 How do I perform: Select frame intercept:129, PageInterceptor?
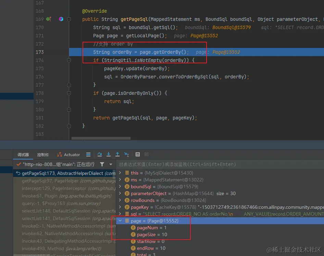(x=64, y=188)
